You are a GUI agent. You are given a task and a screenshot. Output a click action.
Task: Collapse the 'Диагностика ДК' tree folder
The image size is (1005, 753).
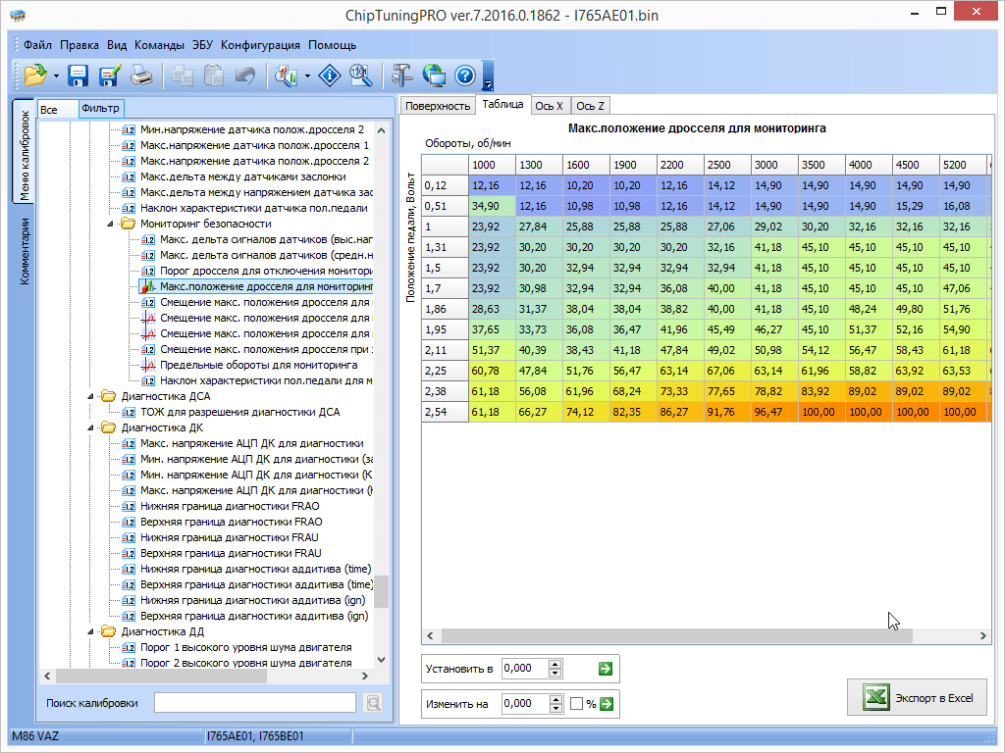91,427
